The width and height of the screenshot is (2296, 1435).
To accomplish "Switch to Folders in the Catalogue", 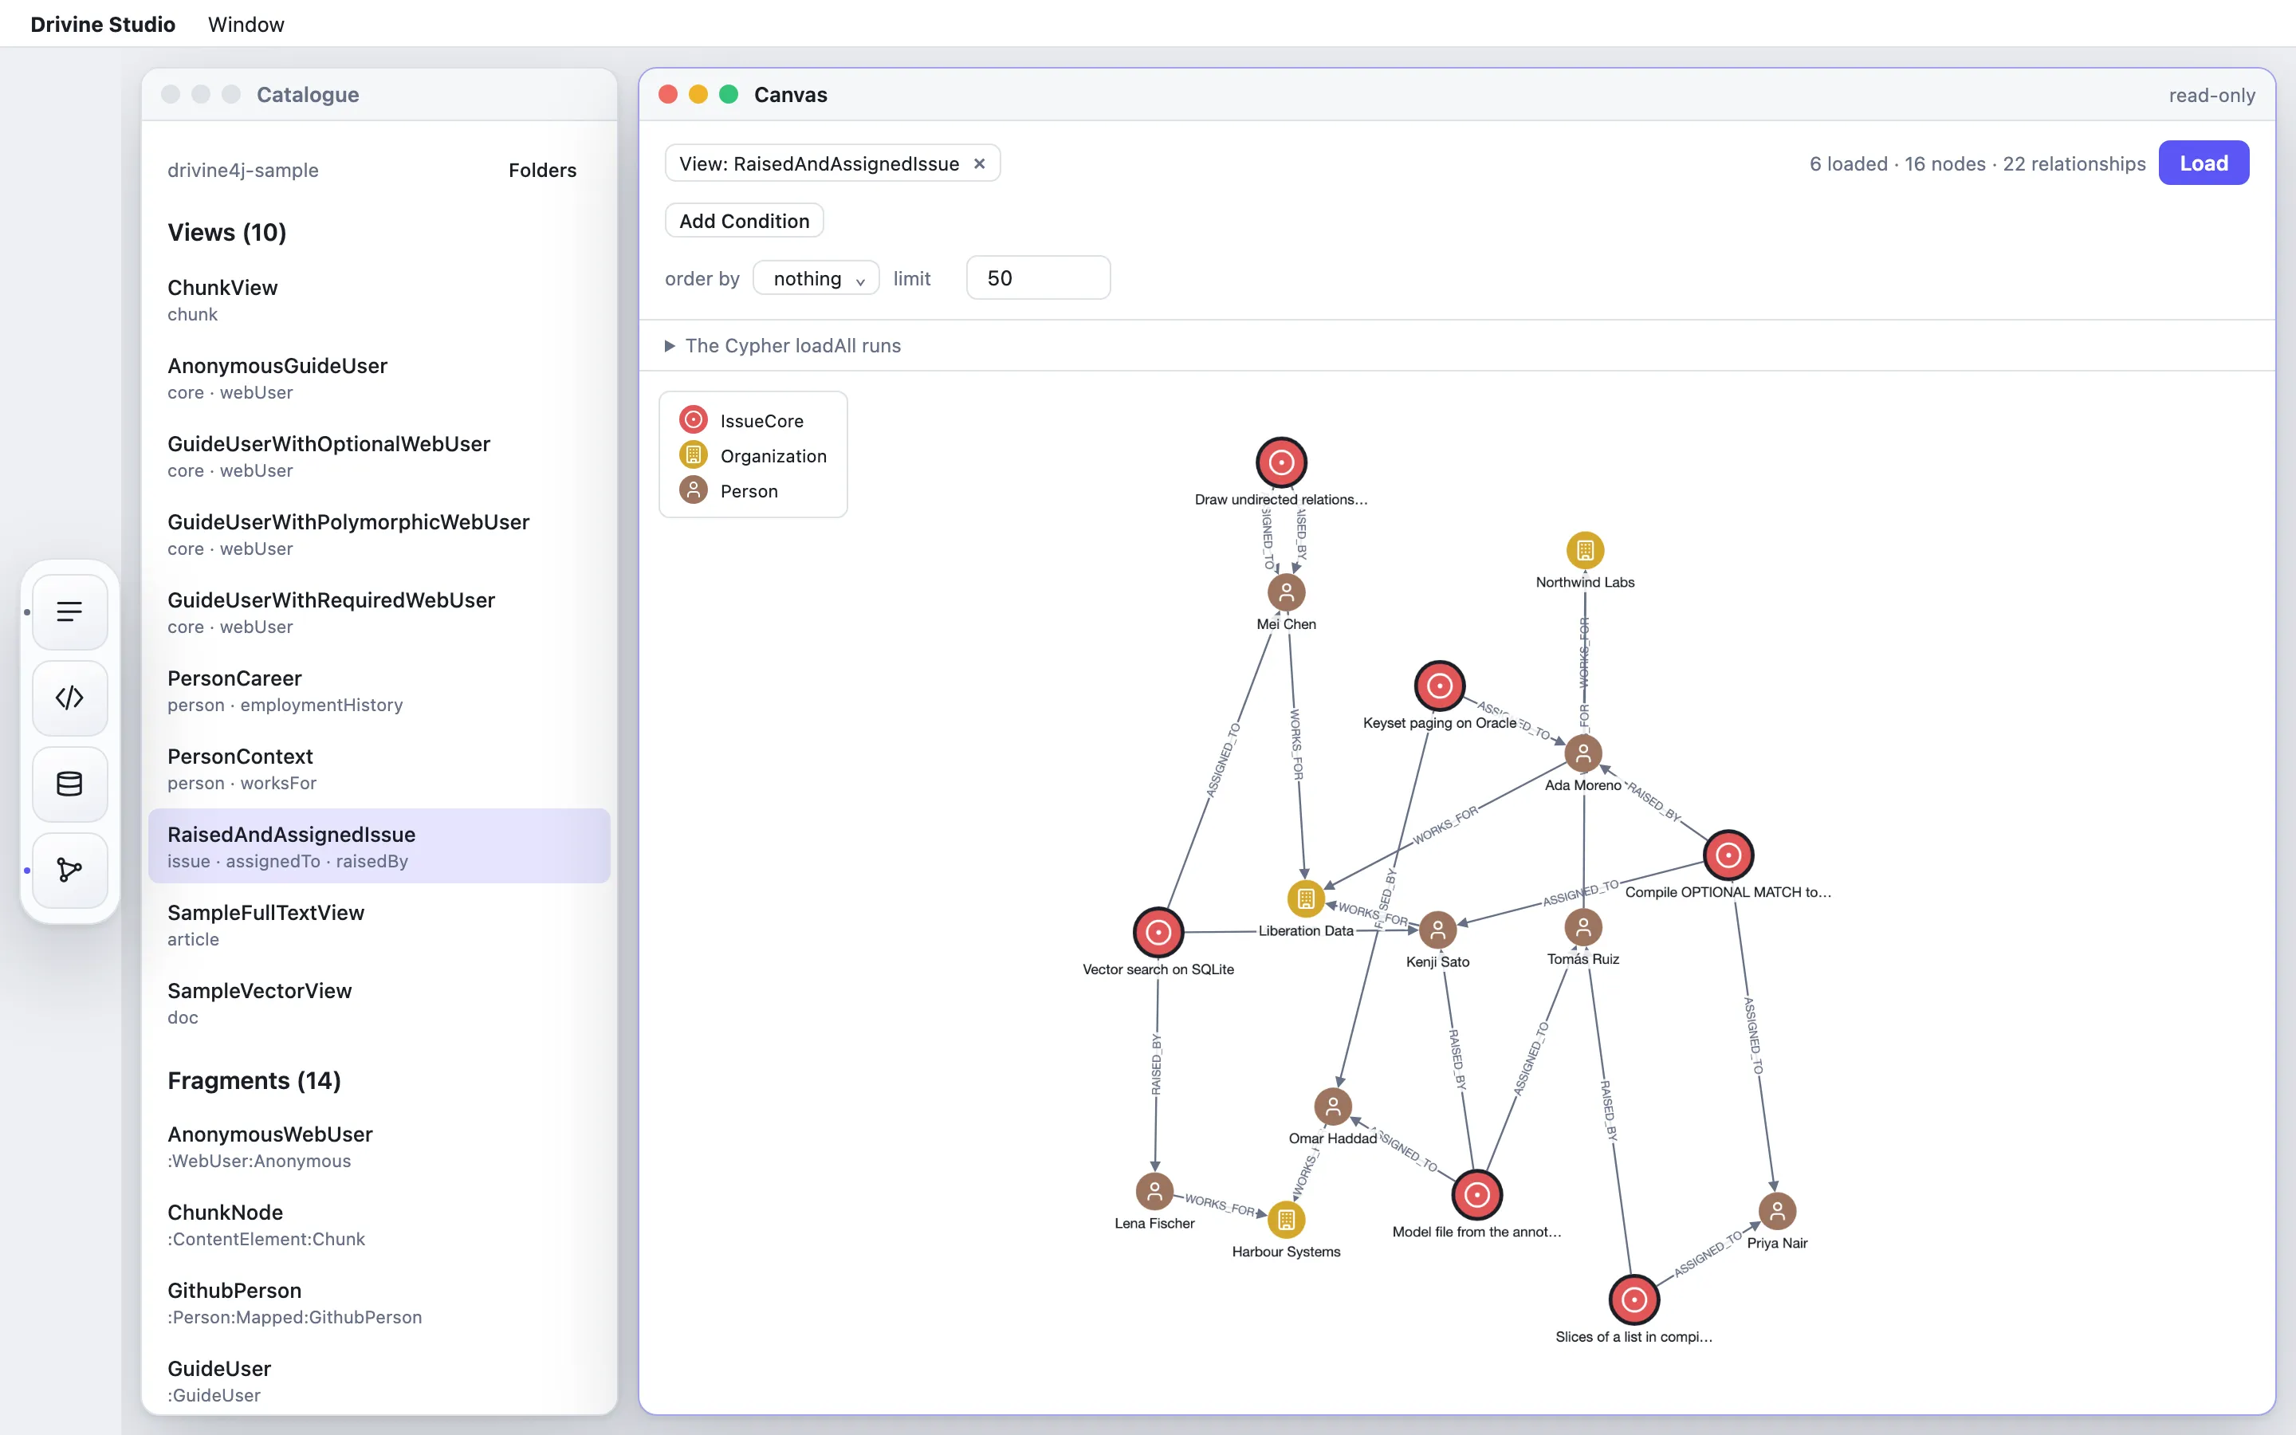I will point(543,170).
